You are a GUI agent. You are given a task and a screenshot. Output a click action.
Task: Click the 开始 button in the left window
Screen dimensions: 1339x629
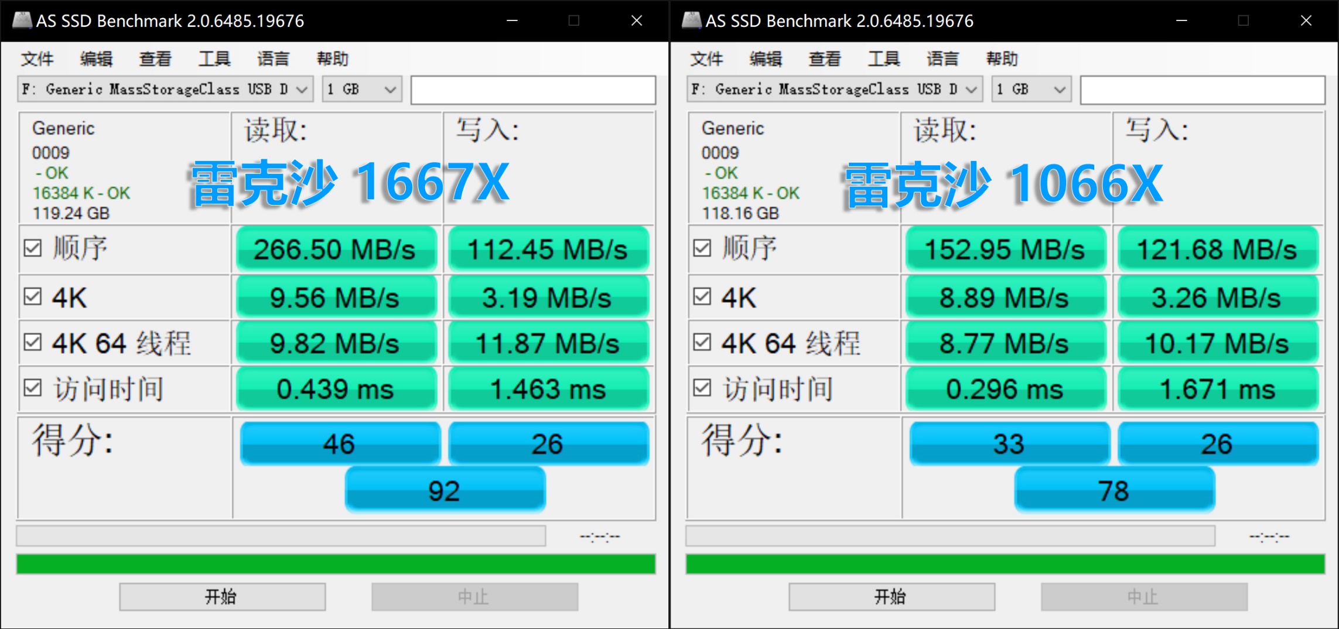coord(223,597)
